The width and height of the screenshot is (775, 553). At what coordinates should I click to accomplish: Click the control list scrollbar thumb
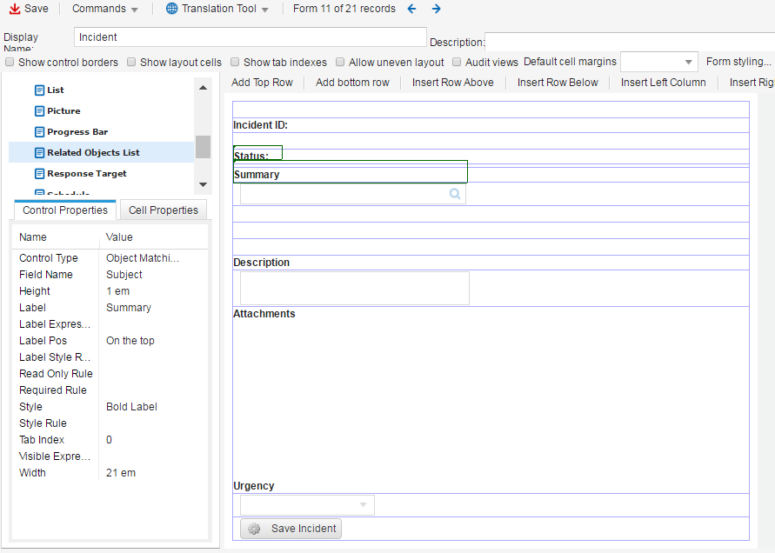[x=203, y=147]
